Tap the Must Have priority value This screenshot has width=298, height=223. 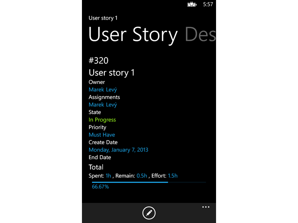(x=102, y=135)
